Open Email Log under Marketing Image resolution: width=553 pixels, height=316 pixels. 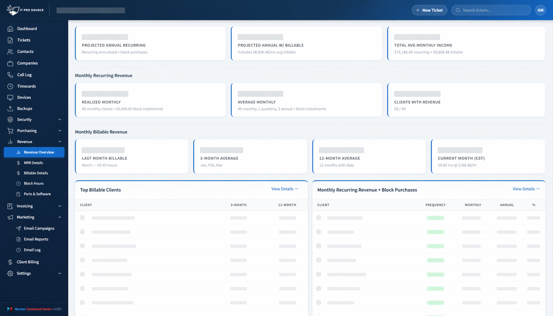point(32,250)
